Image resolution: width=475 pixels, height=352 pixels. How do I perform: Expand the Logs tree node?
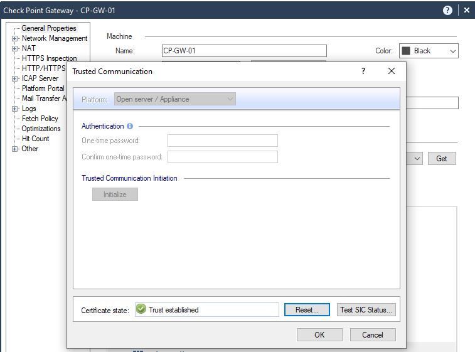(15, 109)
